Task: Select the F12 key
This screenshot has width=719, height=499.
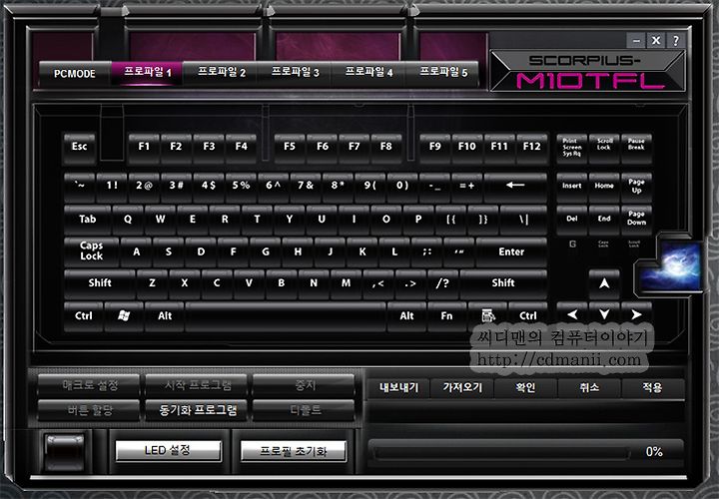Action: [x=532, y=147]
